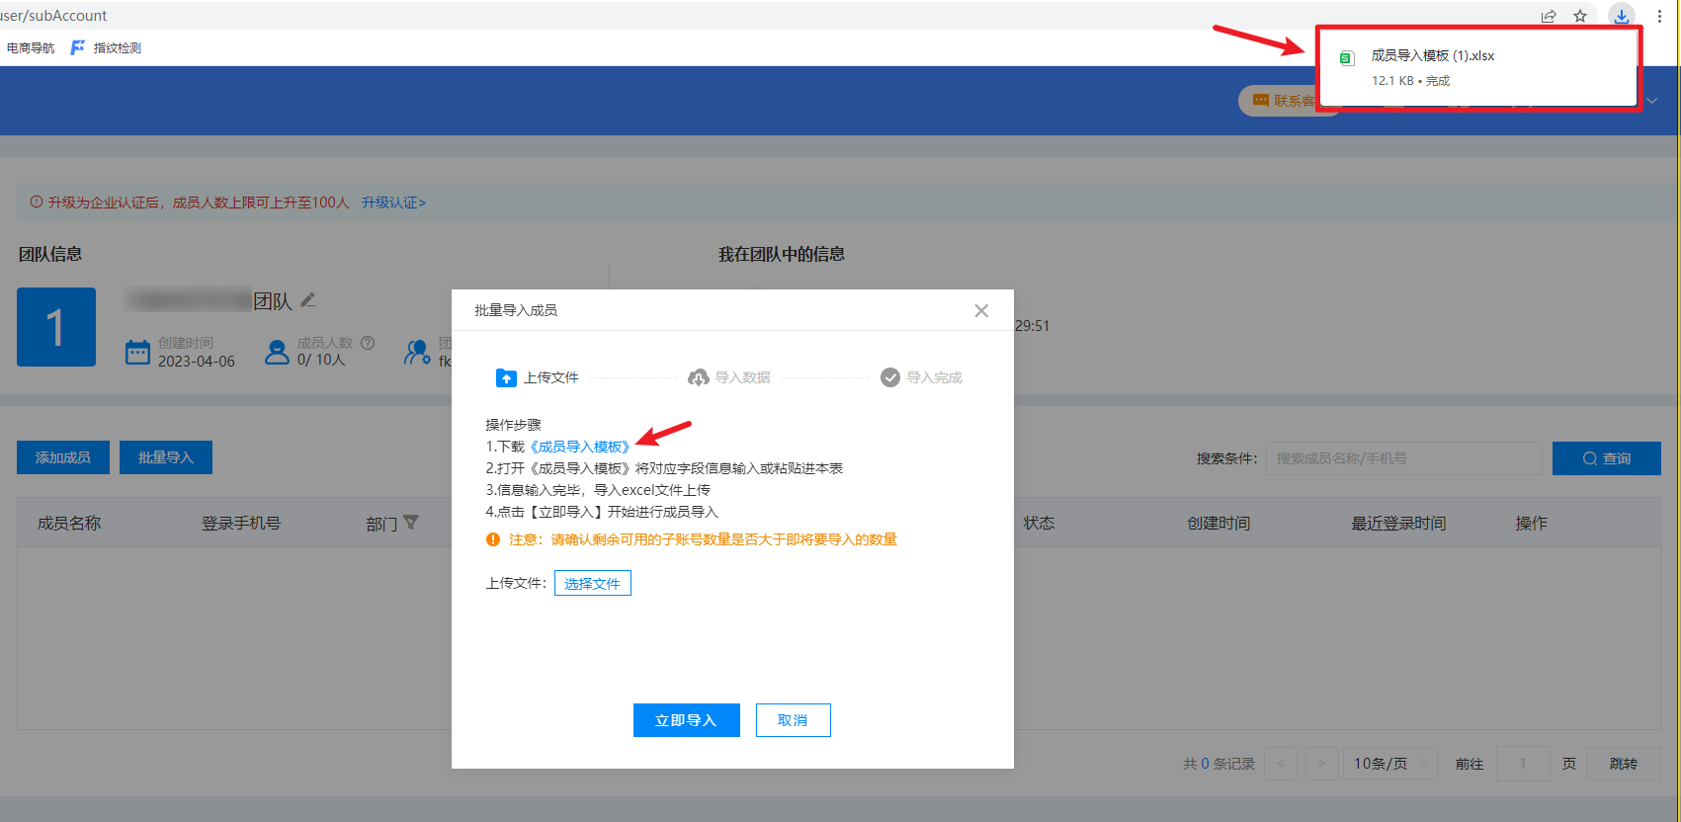Click the member count help question icon

tap(368, 343)
